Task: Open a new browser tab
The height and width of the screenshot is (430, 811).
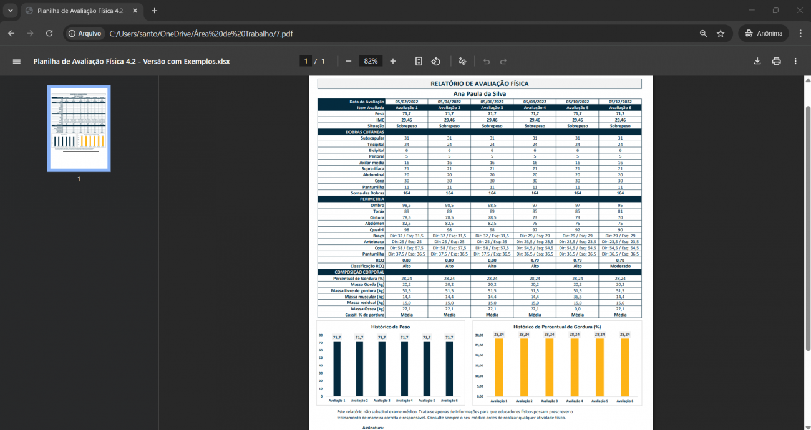Action: point(155,11)
